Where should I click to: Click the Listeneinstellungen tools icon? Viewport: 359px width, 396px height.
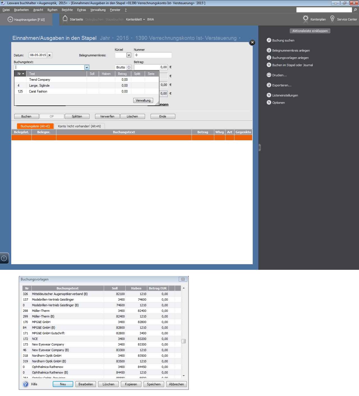(269, 95)
